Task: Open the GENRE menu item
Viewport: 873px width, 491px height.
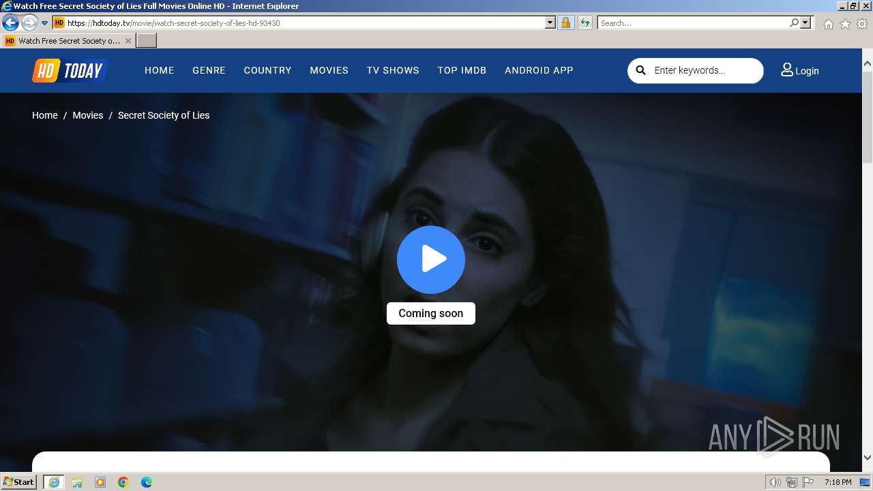Action: click(x=209, y=70)
